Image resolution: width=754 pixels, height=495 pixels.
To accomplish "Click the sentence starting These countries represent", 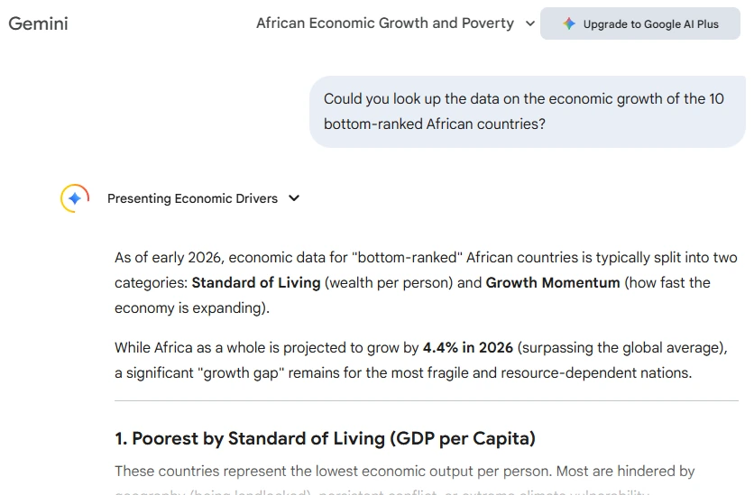I will (404, 471).
